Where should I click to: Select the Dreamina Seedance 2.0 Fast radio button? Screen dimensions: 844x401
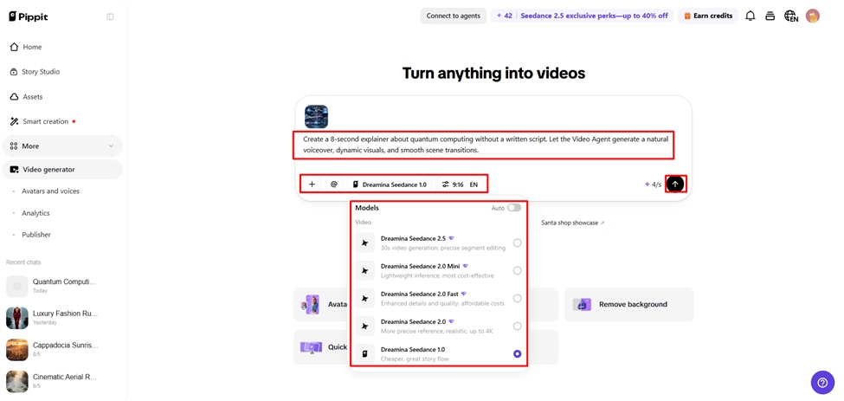pyautogui.click(x=518, y=298)
